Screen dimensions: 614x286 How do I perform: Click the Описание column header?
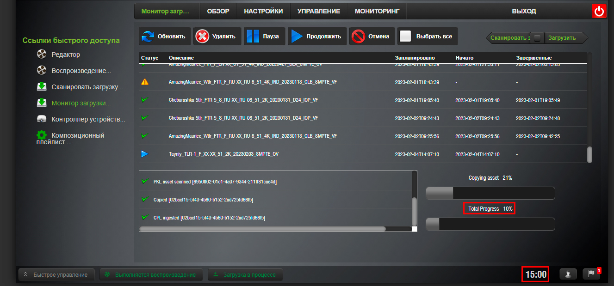(x=181, y=58)
